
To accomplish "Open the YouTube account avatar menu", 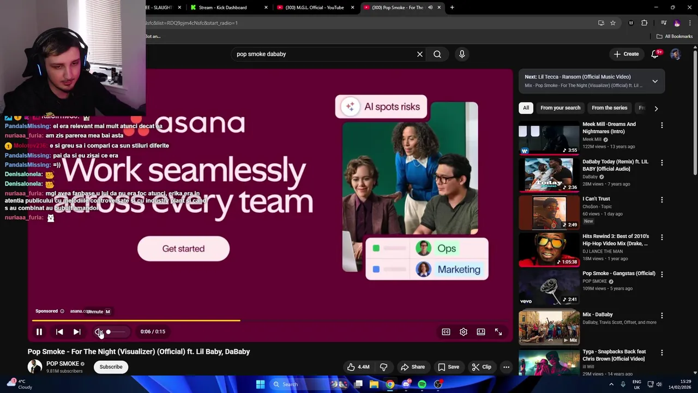I will [676, 54].
